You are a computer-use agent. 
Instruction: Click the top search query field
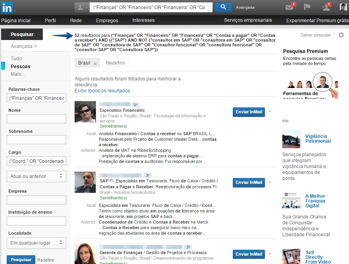click(151, 8)
